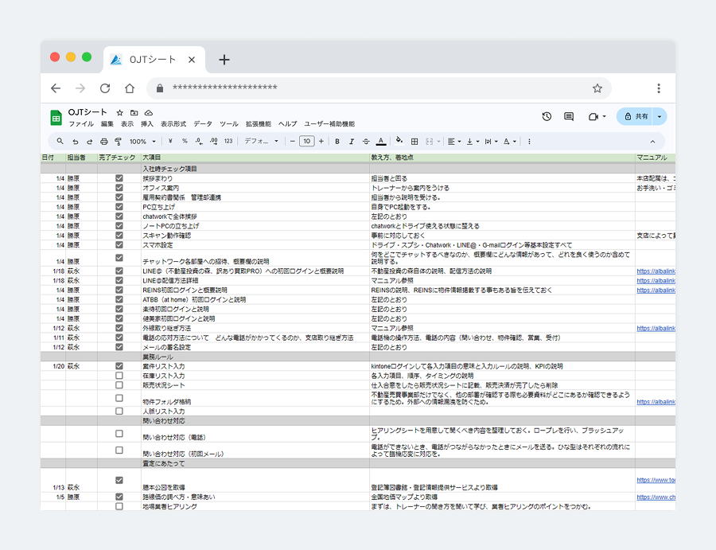Open the comments panel icon
The image size is (716, 550).
[569, 116]
